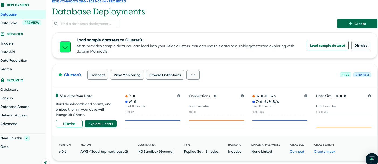Screen dimensions: 378x164
Task: Open the Cluster0 cluster name link
Action: (72, 75)
